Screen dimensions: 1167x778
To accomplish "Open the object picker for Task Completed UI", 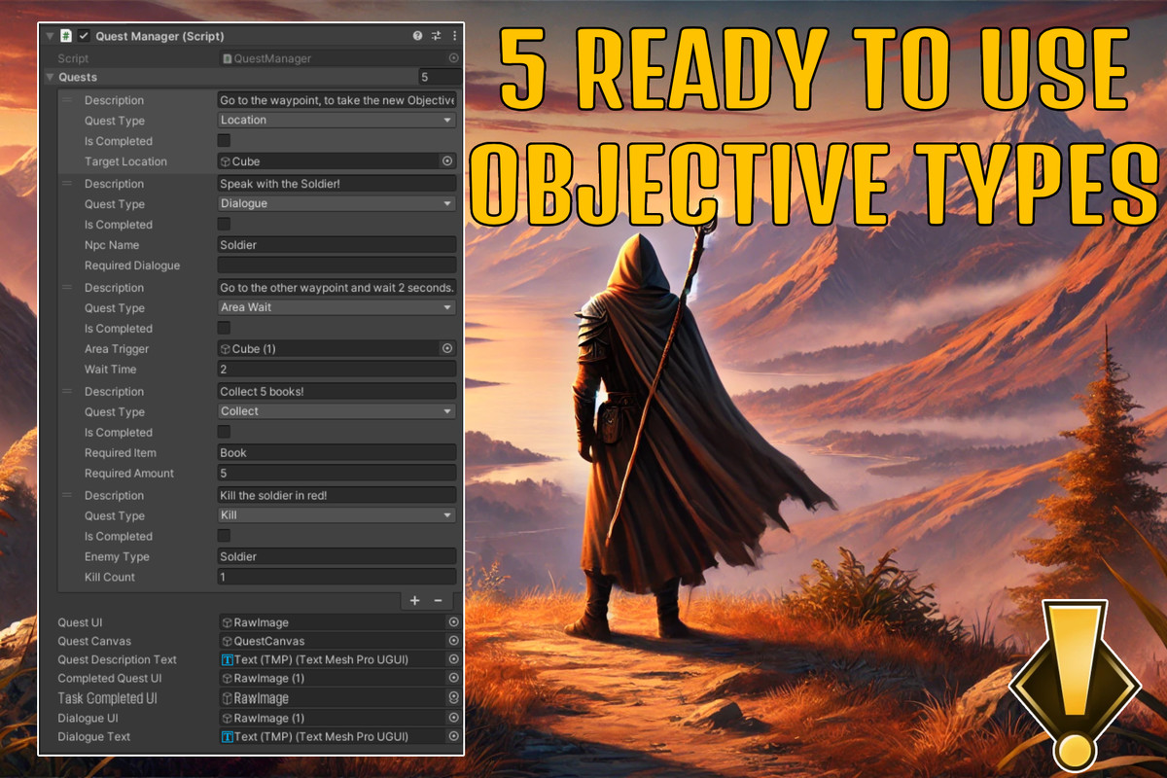I will [452, 697].
